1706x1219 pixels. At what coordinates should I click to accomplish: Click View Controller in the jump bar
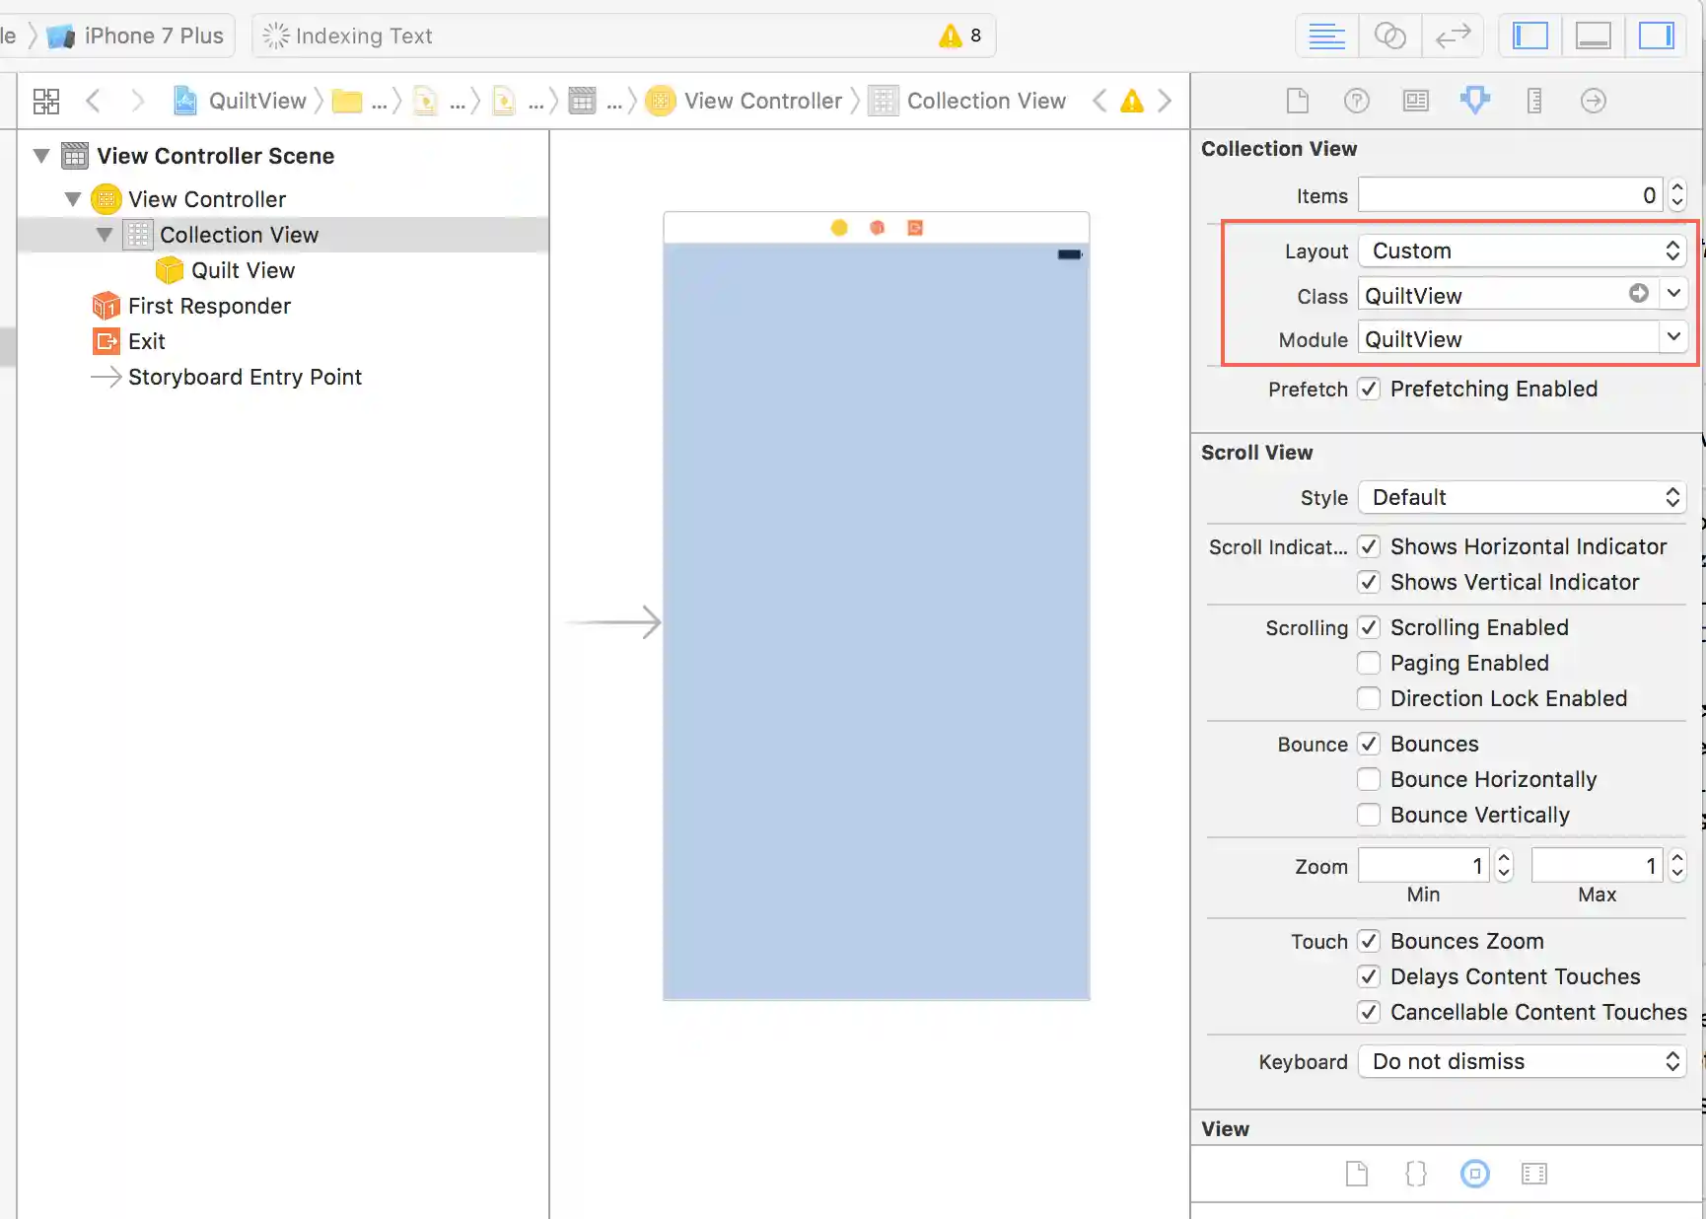[762, 101]
